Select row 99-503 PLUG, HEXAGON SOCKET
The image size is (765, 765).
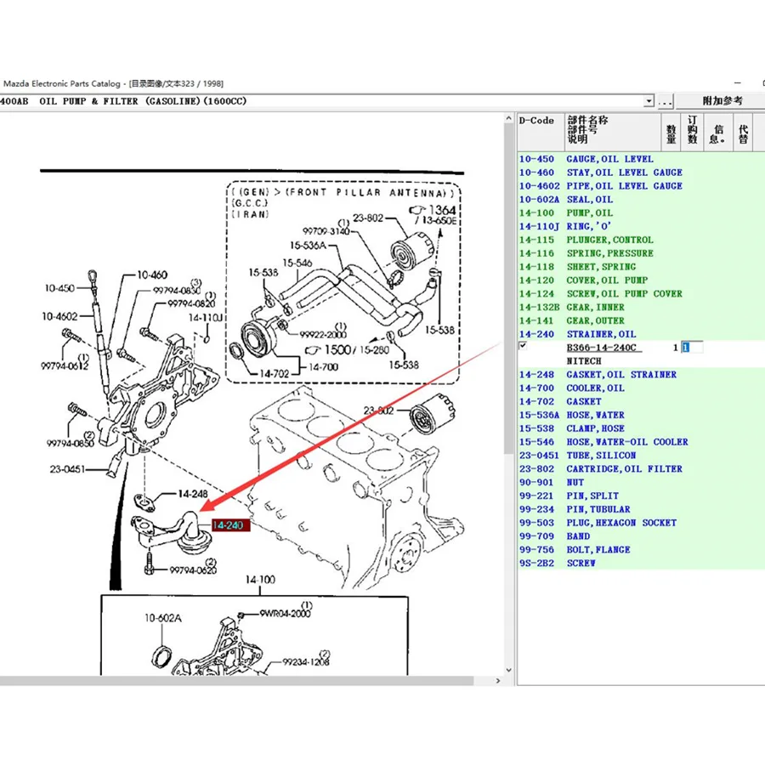tap(641, 523)
